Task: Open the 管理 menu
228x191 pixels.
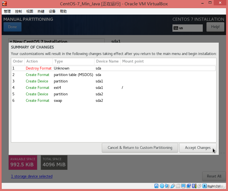Action: [7, 11]
